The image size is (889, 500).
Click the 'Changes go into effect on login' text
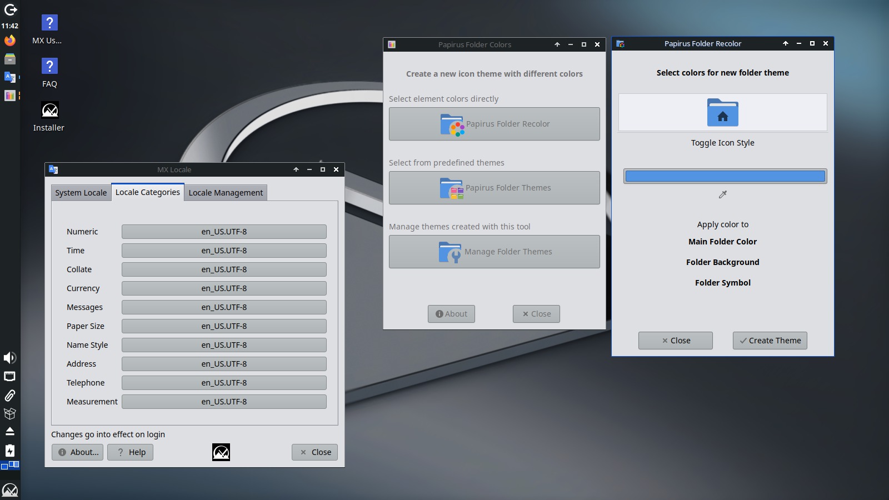click(108, 434)
